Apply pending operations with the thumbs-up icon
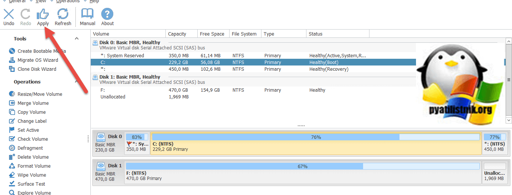 coord(43,14)
